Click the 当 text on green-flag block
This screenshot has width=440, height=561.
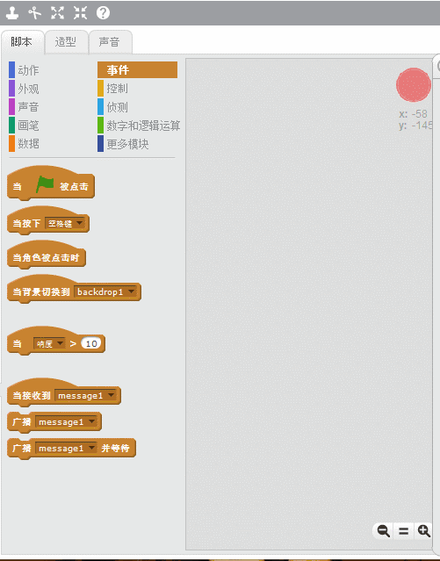[18, 186]
